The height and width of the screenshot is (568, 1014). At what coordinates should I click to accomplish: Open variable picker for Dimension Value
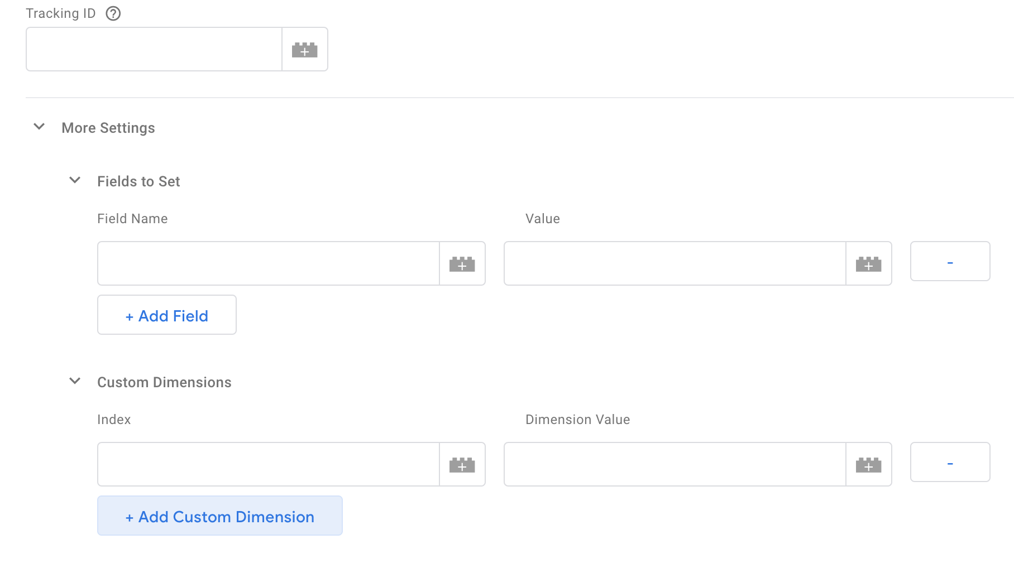pos(868,465)
